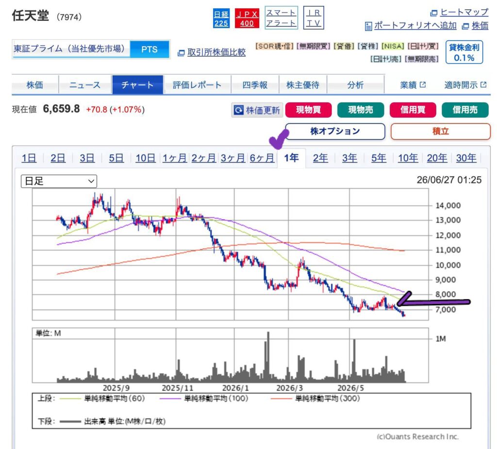
Task: Open the 四季報 tab
Action: (x=255, y=85)
